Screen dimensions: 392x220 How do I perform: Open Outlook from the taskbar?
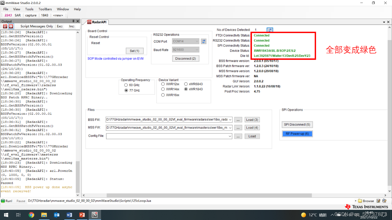(x=57, y=215)
